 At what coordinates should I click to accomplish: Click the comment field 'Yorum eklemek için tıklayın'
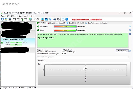(83, 57)
